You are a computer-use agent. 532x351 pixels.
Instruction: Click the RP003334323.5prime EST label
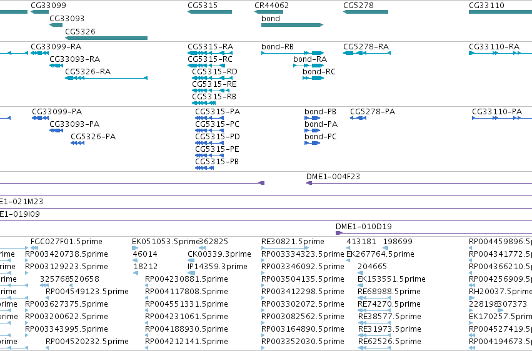[x=303, y=254]
